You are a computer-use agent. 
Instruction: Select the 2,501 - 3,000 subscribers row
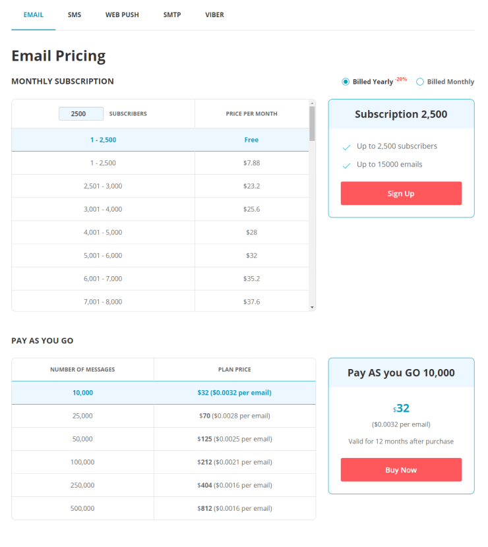(160, 186)
